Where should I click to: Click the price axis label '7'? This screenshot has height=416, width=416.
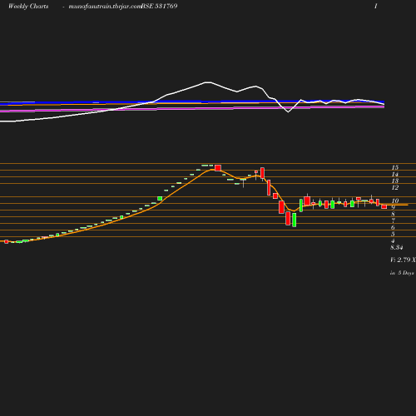click(x=393, y=220)
